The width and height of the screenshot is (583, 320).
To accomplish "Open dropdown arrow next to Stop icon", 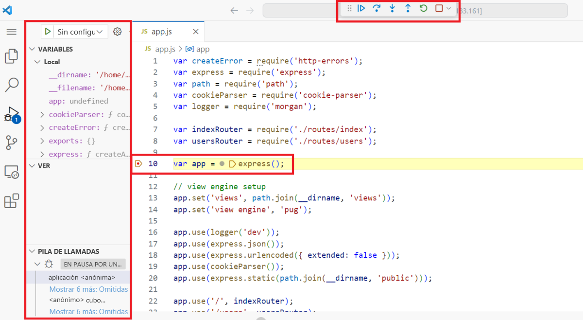I will click(448, 8).
